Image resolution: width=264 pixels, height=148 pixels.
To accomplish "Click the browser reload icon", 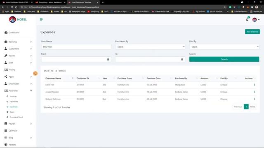I will pos(12,7).
